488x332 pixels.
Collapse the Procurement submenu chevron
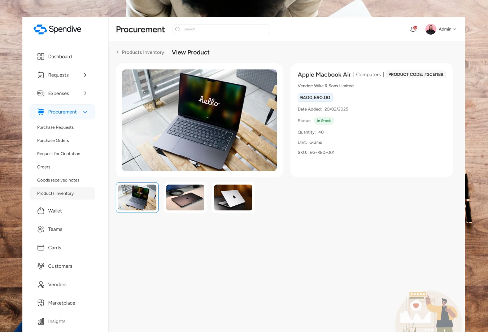(85, 112)
